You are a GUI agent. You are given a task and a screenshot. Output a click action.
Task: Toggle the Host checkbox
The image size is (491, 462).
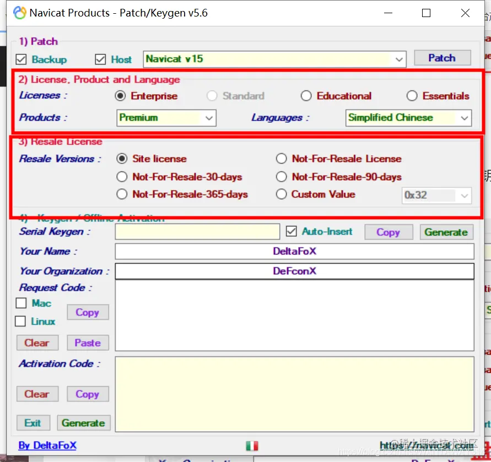click(x=100, y=59)
